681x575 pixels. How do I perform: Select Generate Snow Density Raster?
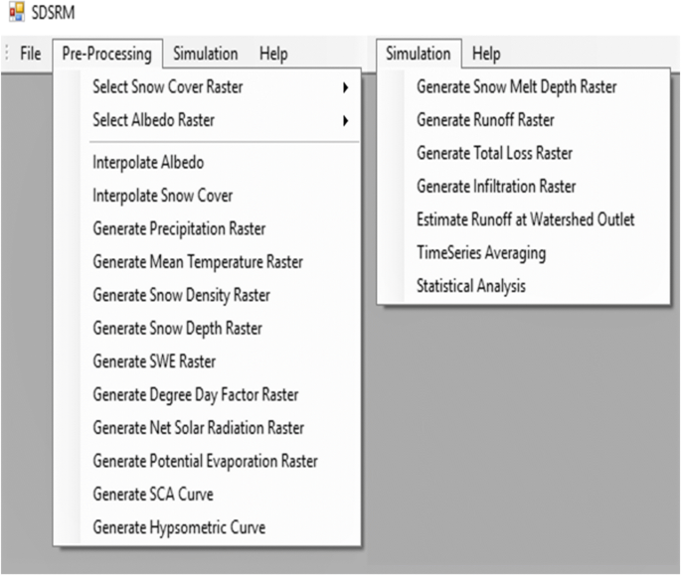(x=181, y=295)
